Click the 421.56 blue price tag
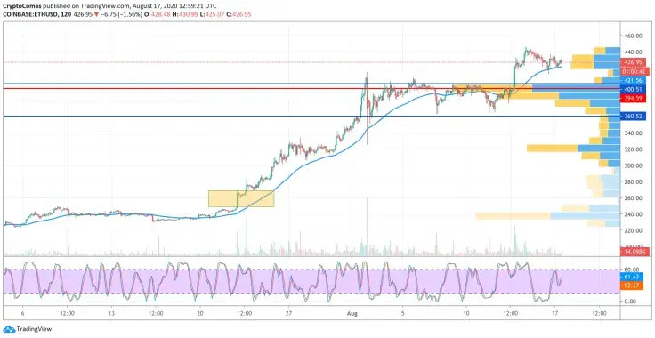 pos(634,80)
